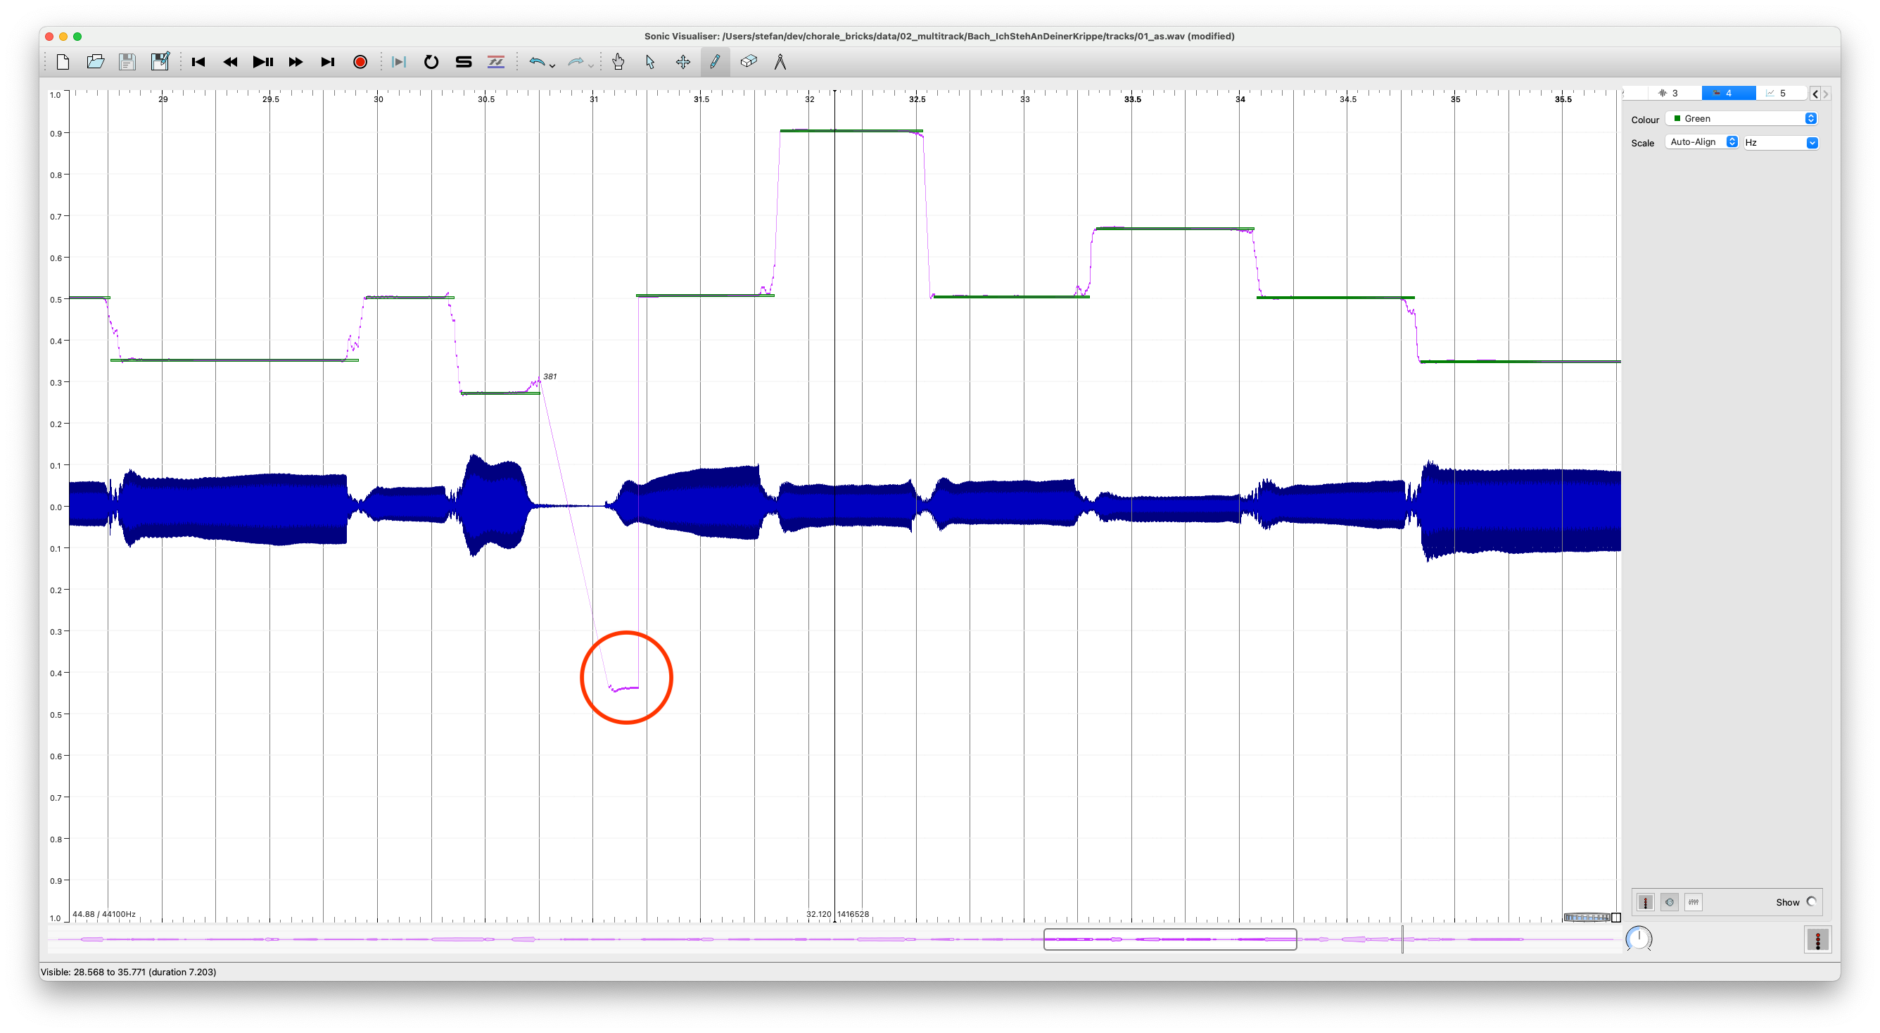Screen dimensions: 1880x1033
Task: Open the Hz units dropdown
Action: [1781, 142]
